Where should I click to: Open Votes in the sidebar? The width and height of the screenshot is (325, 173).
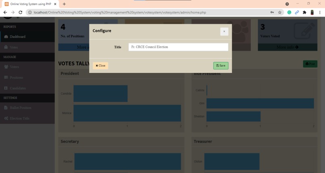pos(27,47)
